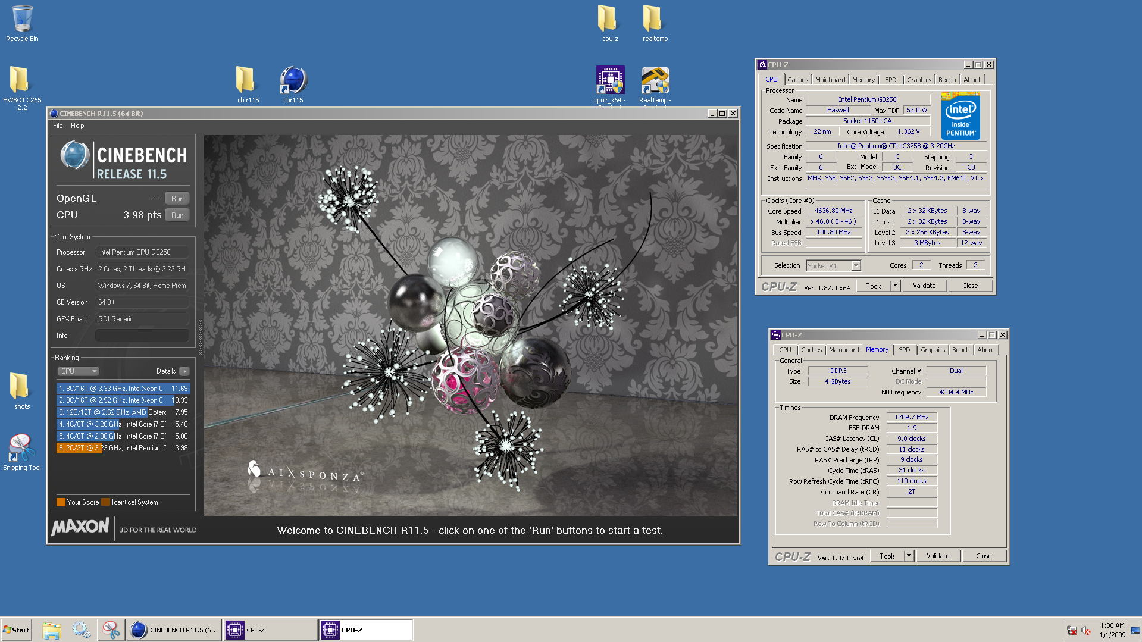This screenshot has width=1142, height=642.
Task: Expand Tools dropdown arrow in lower CPU-Z
Action: click(x=909, y=556)
